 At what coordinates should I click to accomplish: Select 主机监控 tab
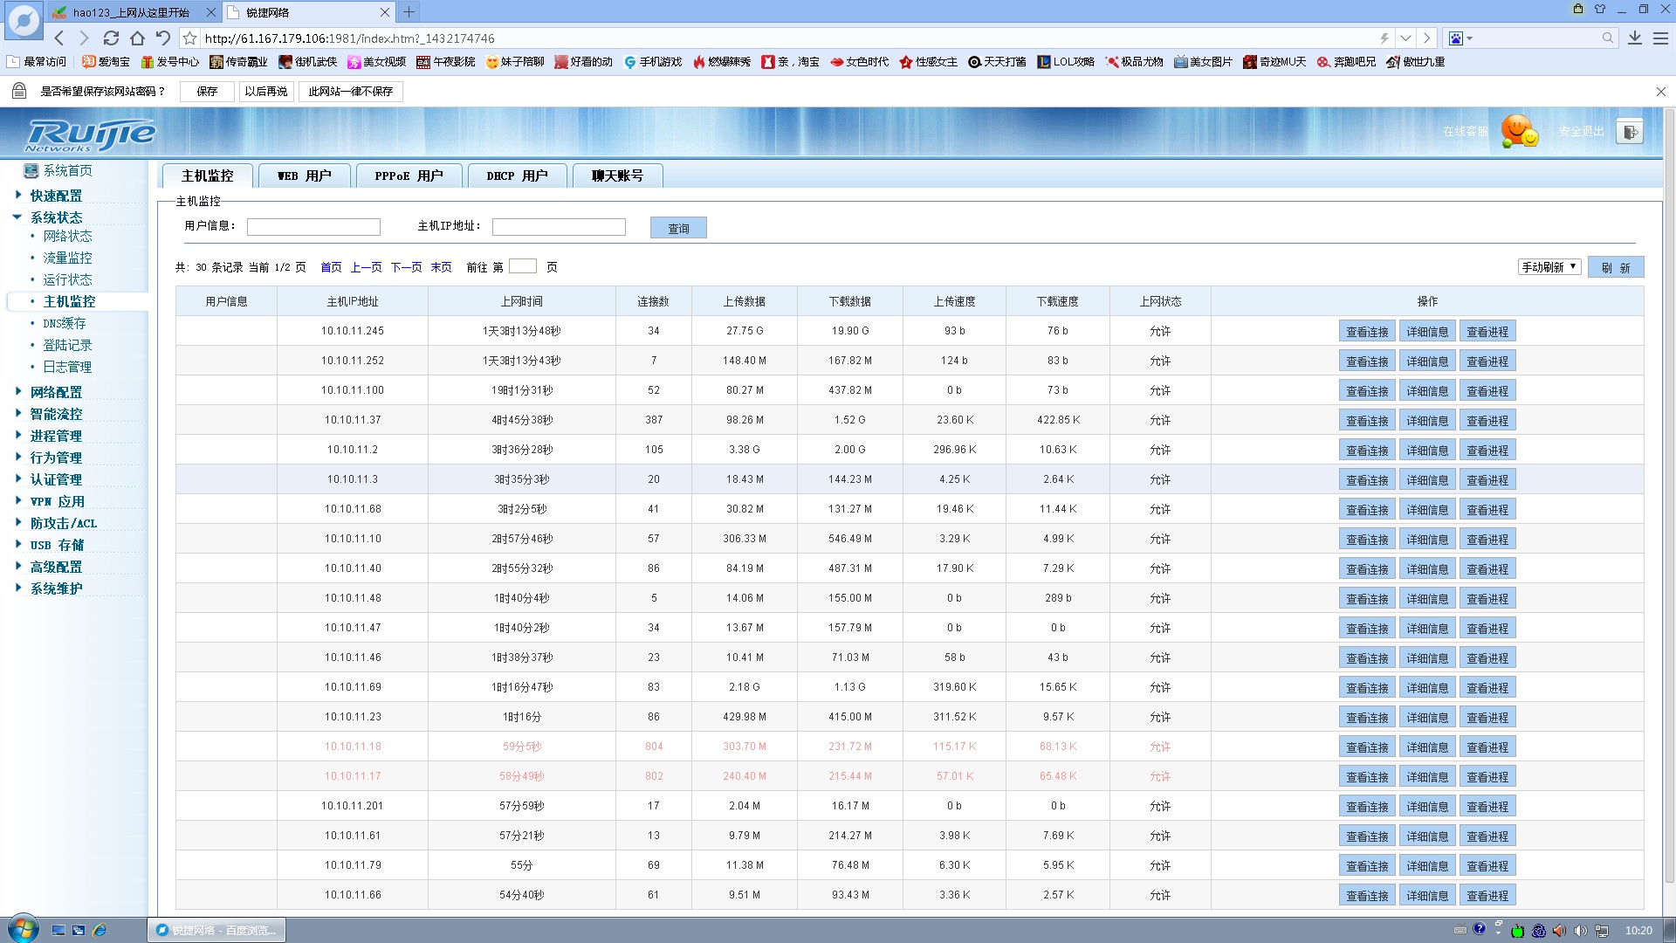(207, 176)
